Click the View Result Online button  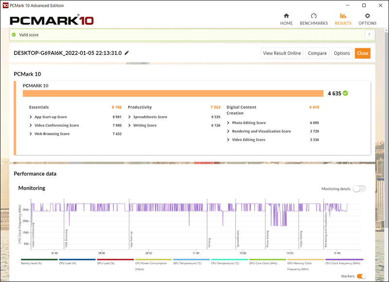(x=282, y=53)
